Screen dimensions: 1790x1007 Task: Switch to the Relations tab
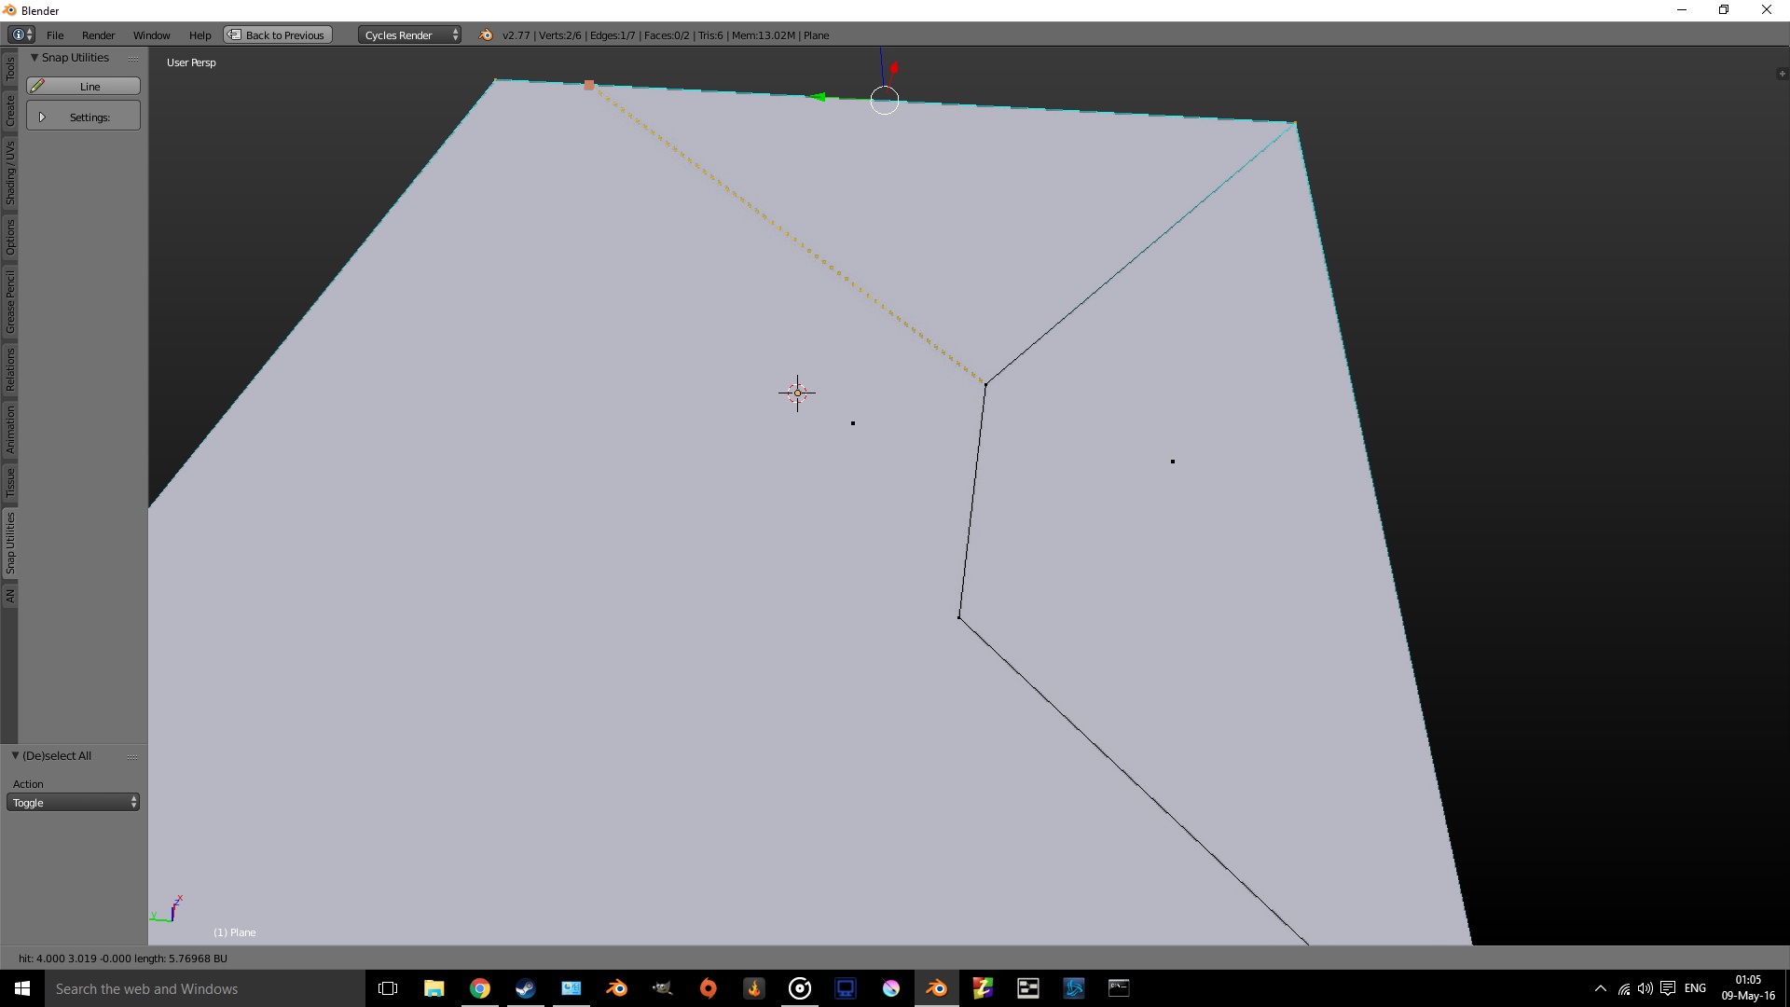point(10,369)
